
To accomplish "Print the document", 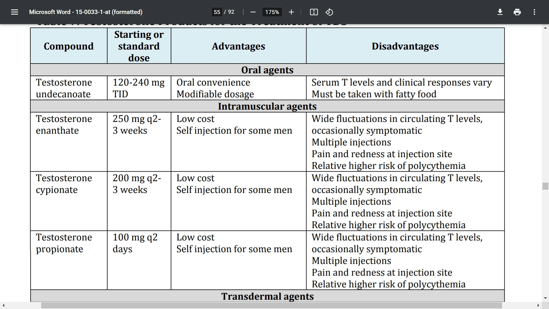I will [517, 12].
